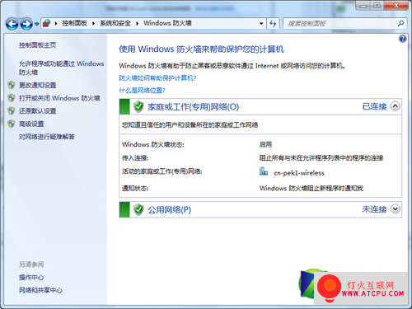Click the 已连接 status label

tap(374, 106)
